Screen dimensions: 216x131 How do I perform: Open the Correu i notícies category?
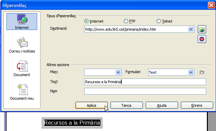pyautogui.click(x=22, y=45)
